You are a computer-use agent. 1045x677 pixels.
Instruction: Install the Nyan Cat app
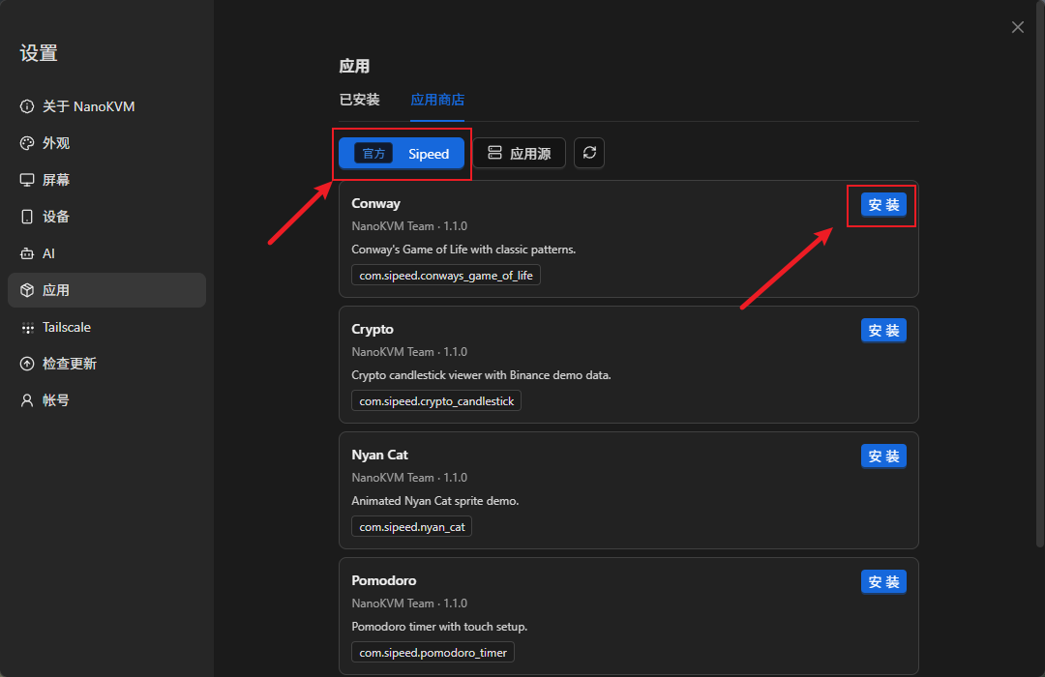click(x=883, y=456)
